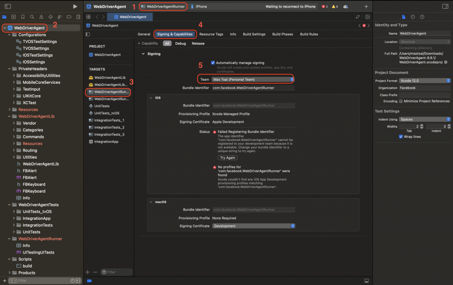Screen dimensions: 453x285
Task: Open the debug navigator icon
Action: (x=60, y=17)
